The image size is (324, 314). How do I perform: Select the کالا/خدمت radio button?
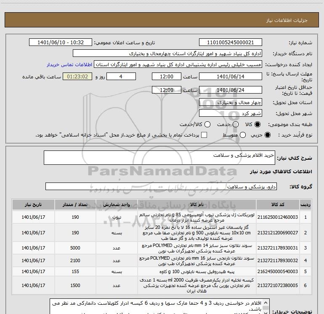click(x=207, y=124)
